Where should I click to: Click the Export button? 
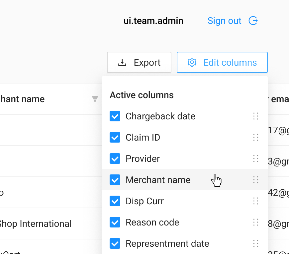point(139,62)
